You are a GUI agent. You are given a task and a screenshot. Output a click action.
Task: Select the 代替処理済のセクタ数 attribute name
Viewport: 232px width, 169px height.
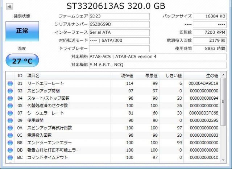(x=47, y=106)
